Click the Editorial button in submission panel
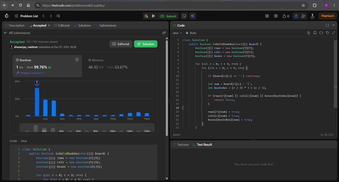This screenshot has height=182, width=339. pos(121,44)
